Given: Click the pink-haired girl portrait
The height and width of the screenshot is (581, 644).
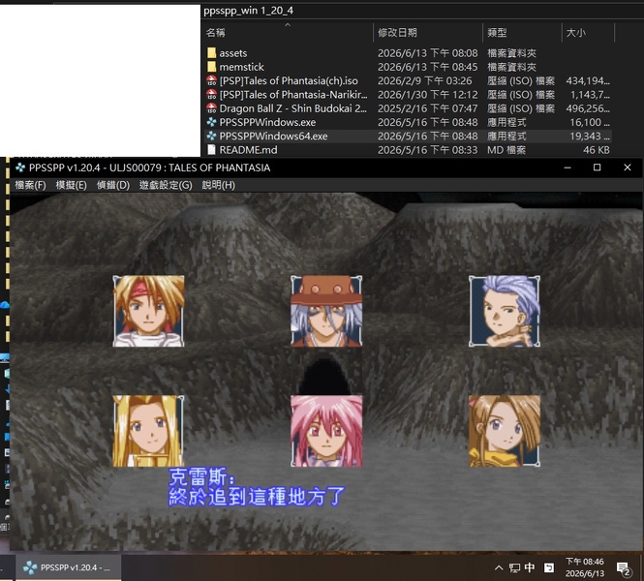Looking at the screenshot, I should pos(326,431).
